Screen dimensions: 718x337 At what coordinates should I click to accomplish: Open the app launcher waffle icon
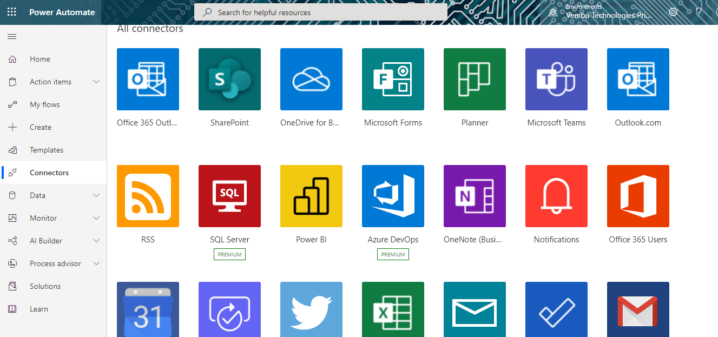11,12
